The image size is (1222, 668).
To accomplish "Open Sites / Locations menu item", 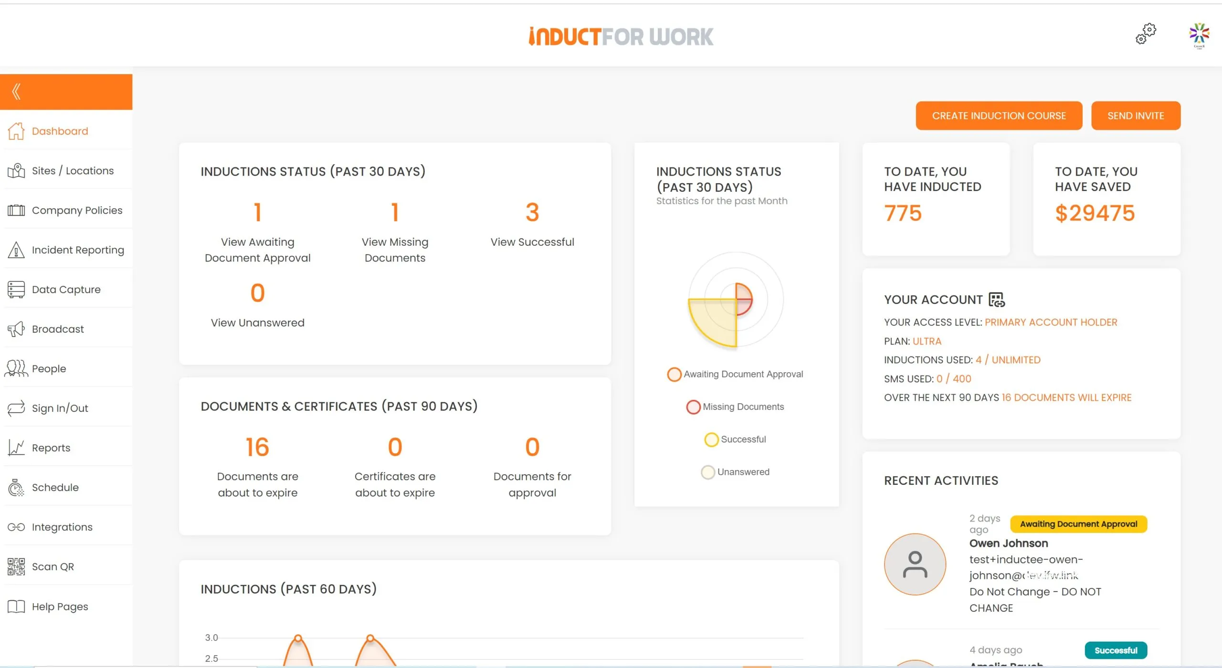I will [73, 170].
